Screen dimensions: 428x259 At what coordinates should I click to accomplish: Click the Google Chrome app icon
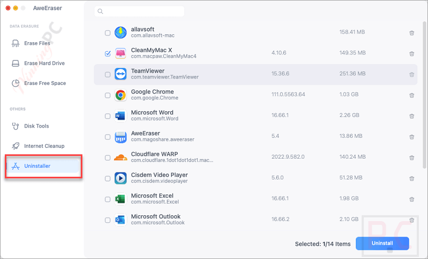coord(120,95)
